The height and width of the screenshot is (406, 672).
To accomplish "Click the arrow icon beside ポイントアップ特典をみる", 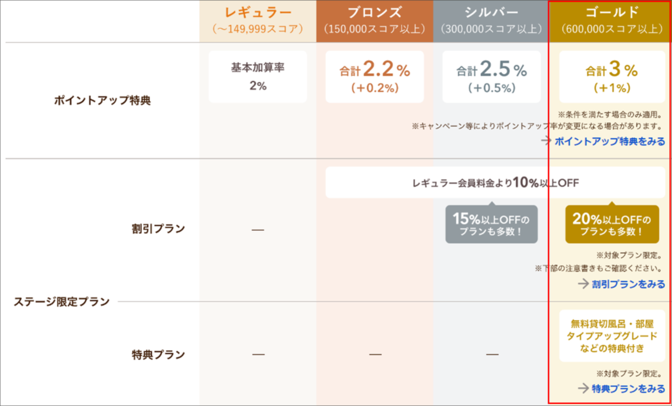I will [545, 141].
